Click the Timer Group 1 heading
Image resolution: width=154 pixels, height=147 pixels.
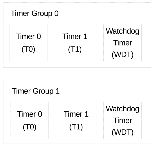pyautogui.click(x=36, y=91)
